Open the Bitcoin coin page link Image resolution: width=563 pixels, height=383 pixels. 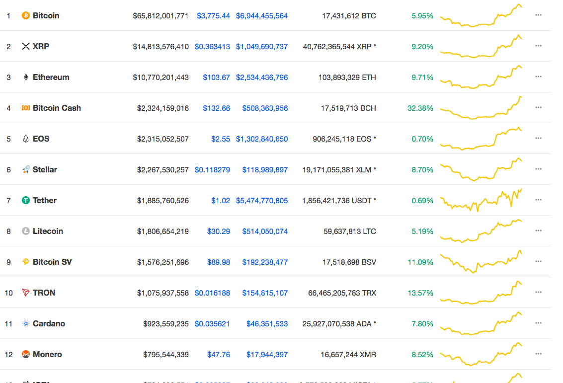pyautogui.click(x=46, y=15)
